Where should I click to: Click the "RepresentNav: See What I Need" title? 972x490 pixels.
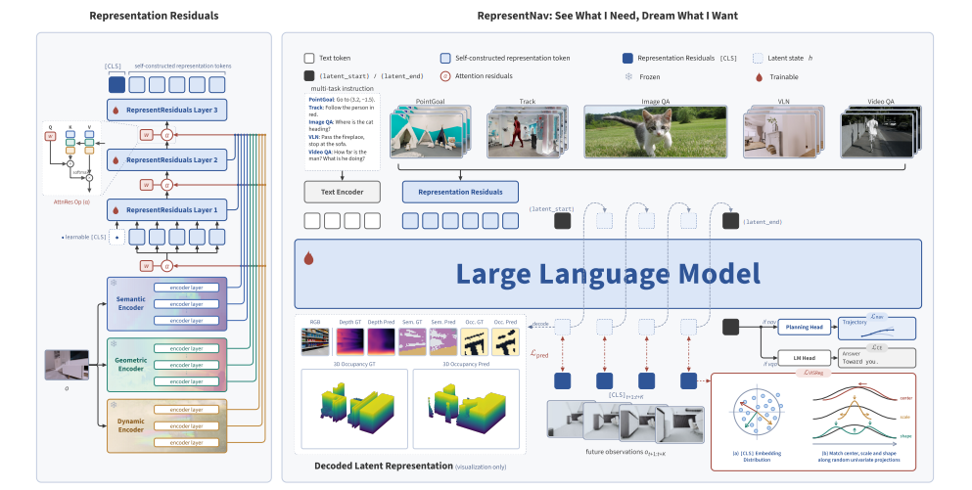[x=608, y=16]
